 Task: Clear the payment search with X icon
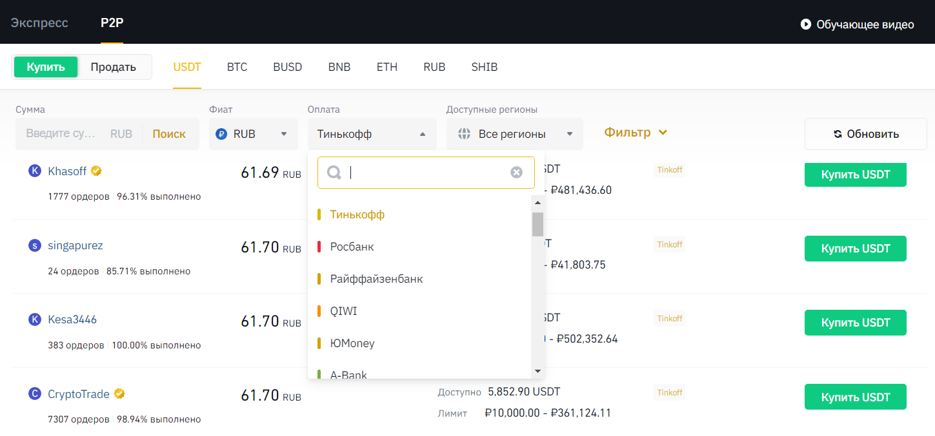(516, 173)
